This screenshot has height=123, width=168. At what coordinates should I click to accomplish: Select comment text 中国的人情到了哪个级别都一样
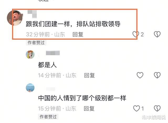coord(82,98)
